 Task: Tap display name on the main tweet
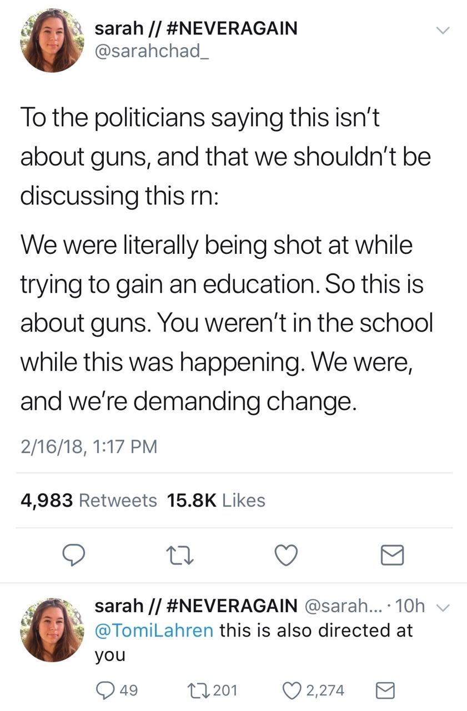[x=196, y=28]
